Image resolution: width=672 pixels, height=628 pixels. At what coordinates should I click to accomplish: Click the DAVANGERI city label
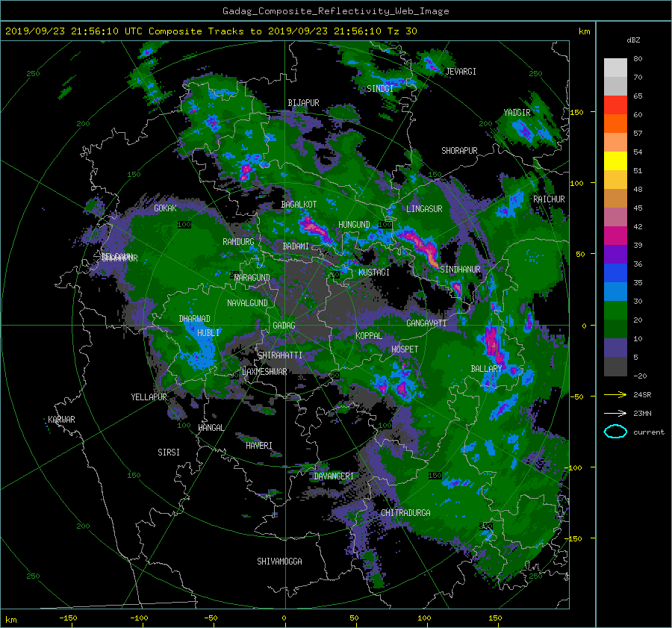click(334, 476)
